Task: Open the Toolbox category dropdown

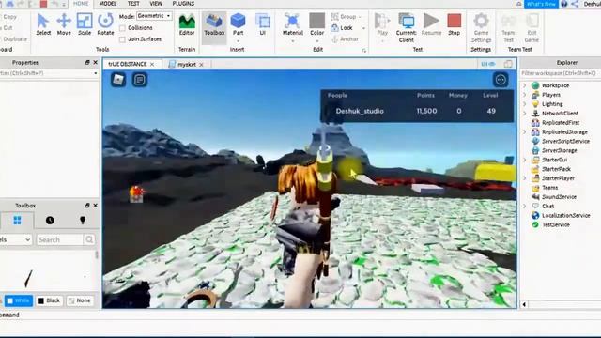Action: [x=16, y=239]
